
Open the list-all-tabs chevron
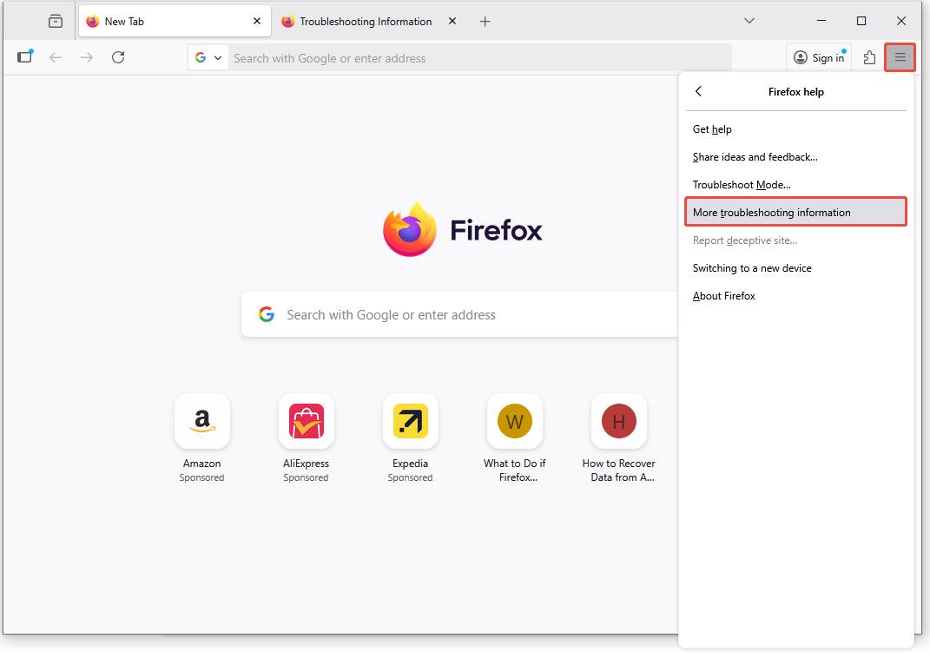pyautogui.click(x=749, y=20)
